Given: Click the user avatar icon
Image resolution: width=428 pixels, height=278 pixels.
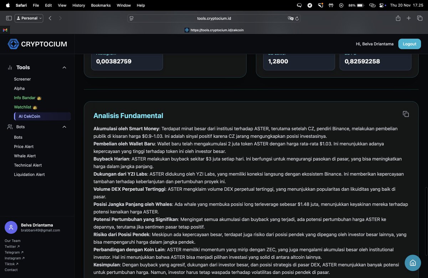Looking at the screenshot, I should tap(11, 227).
